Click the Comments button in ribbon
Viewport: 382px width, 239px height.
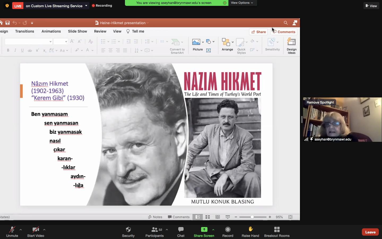coord(284,32)
